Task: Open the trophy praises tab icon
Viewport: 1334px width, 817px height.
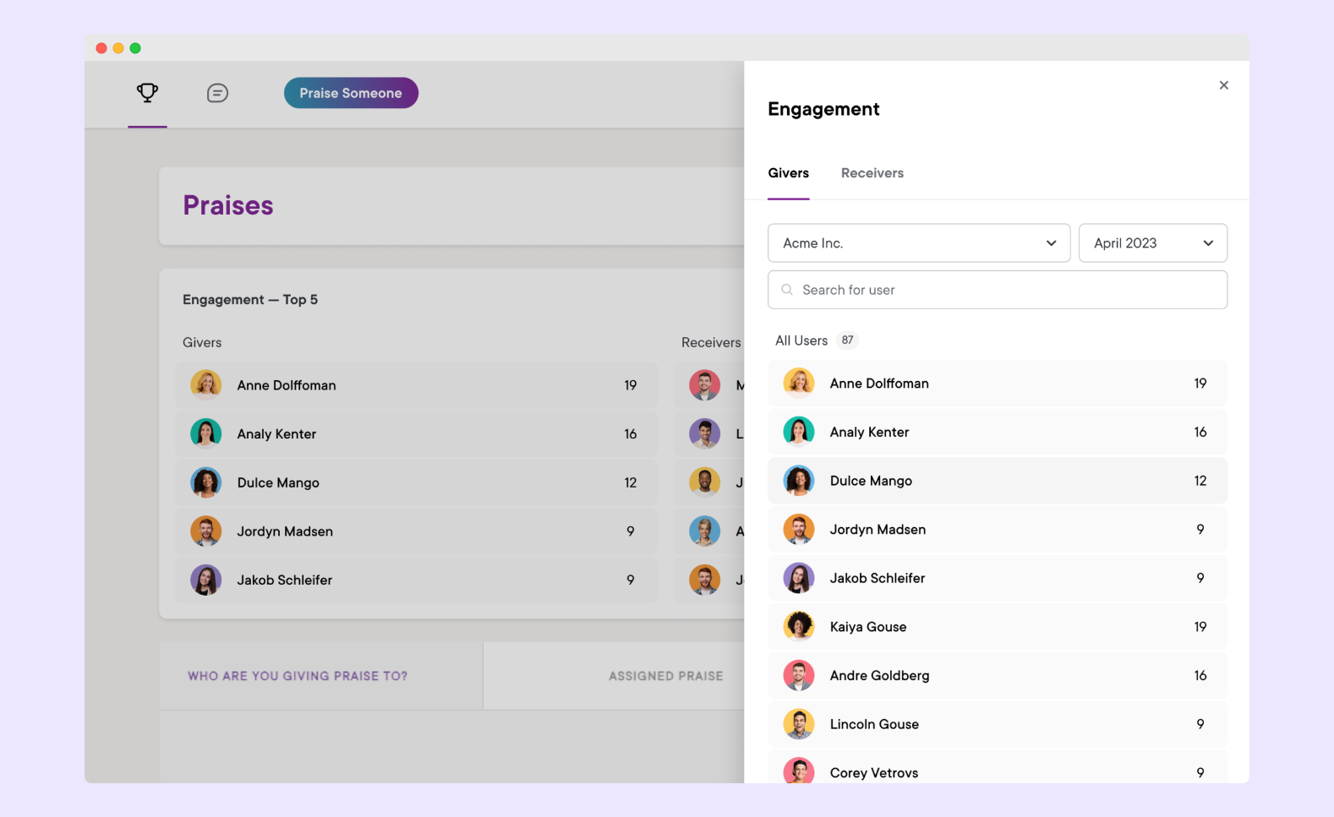Action: coord(147,93)
